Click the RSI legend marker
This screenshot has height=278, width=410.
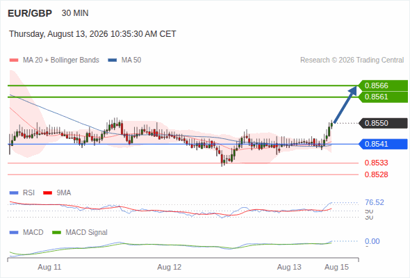[x=14, y=193]
